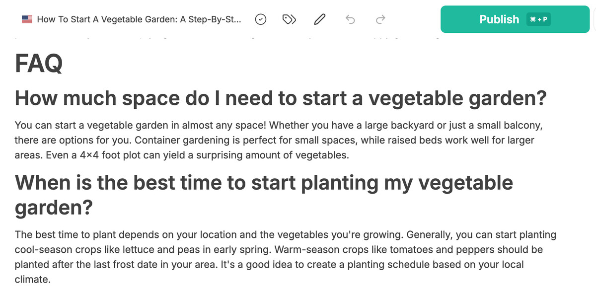Publish the article with green button

pos(515,19)
